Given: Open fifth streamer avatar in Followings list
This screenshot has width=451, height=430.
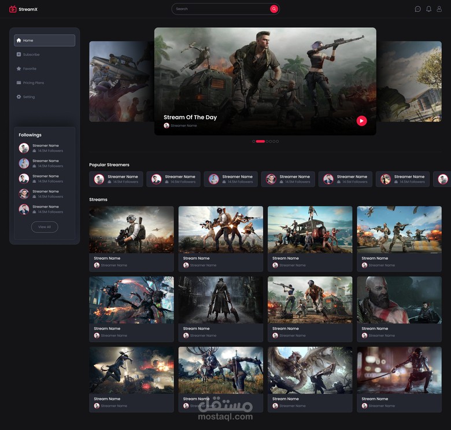Looking at the screenshot, I should click(x=24, y=210).
